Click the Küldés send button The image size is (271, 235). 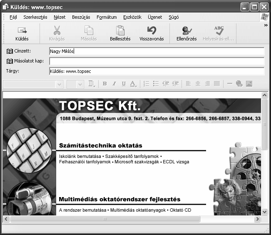point(22,33)
